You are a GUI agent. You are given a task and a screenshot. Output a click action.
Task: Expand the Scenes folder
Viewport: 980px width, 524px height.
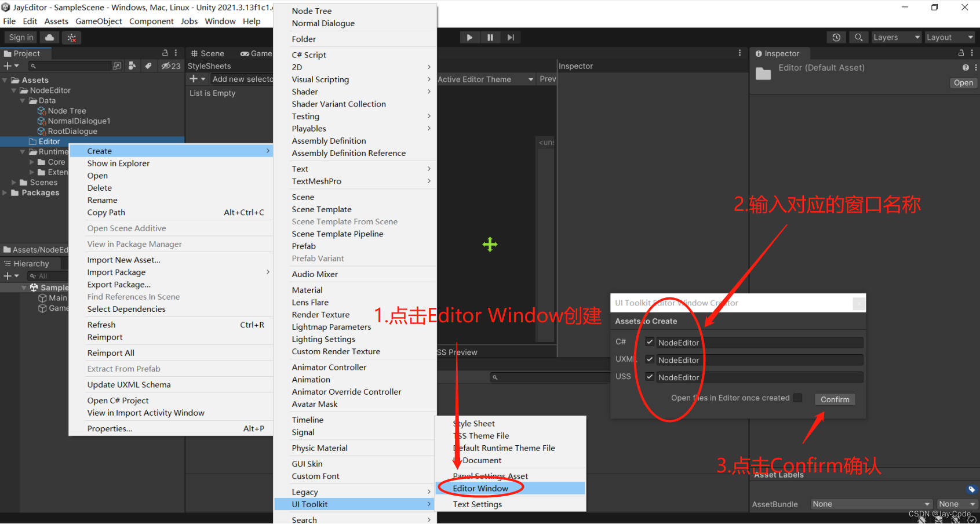14,183
